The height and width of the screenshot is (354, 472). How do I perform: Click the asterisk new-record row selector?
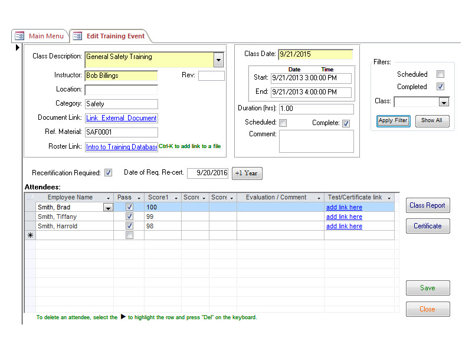pyautogui.click(x=29, y=235)
